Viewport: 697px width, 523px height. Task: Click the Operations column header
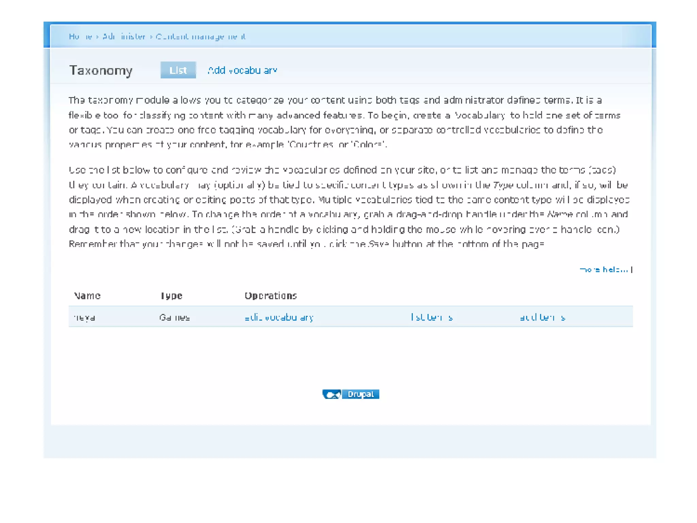tap(271, 296)
